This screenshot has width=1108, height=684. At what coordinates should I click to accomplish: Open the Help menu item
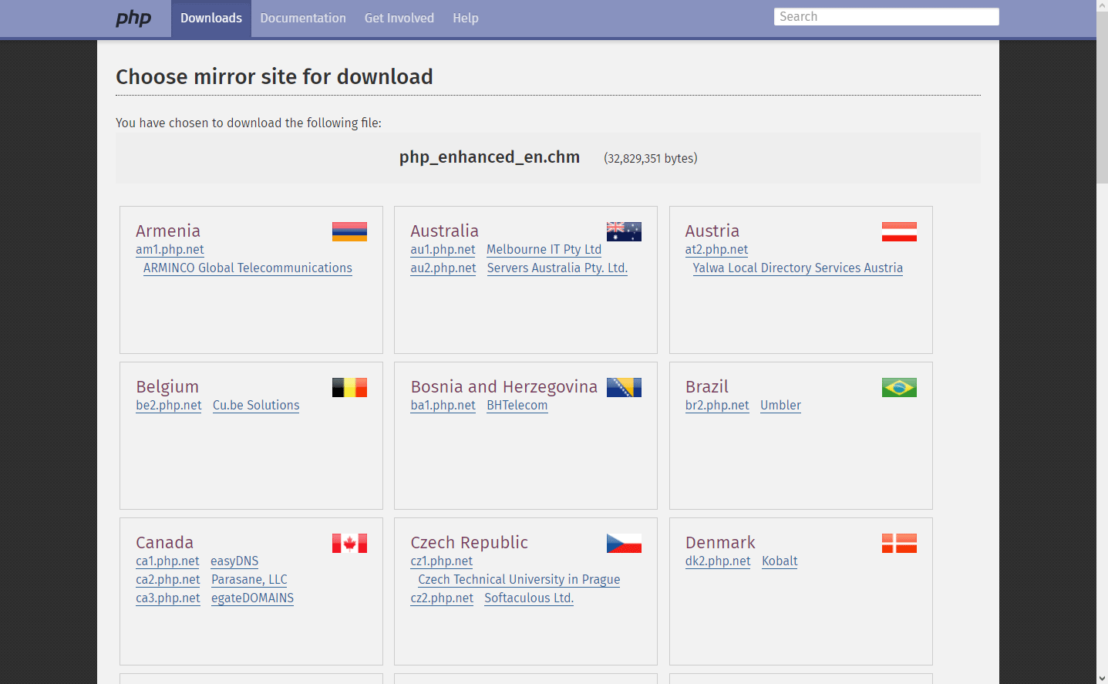tap(466, 19)
